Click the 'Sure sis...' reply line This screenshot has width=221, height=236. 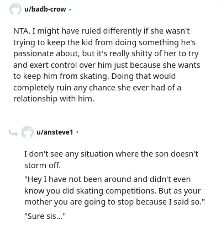pyautogui.click(x=45, y=216)
